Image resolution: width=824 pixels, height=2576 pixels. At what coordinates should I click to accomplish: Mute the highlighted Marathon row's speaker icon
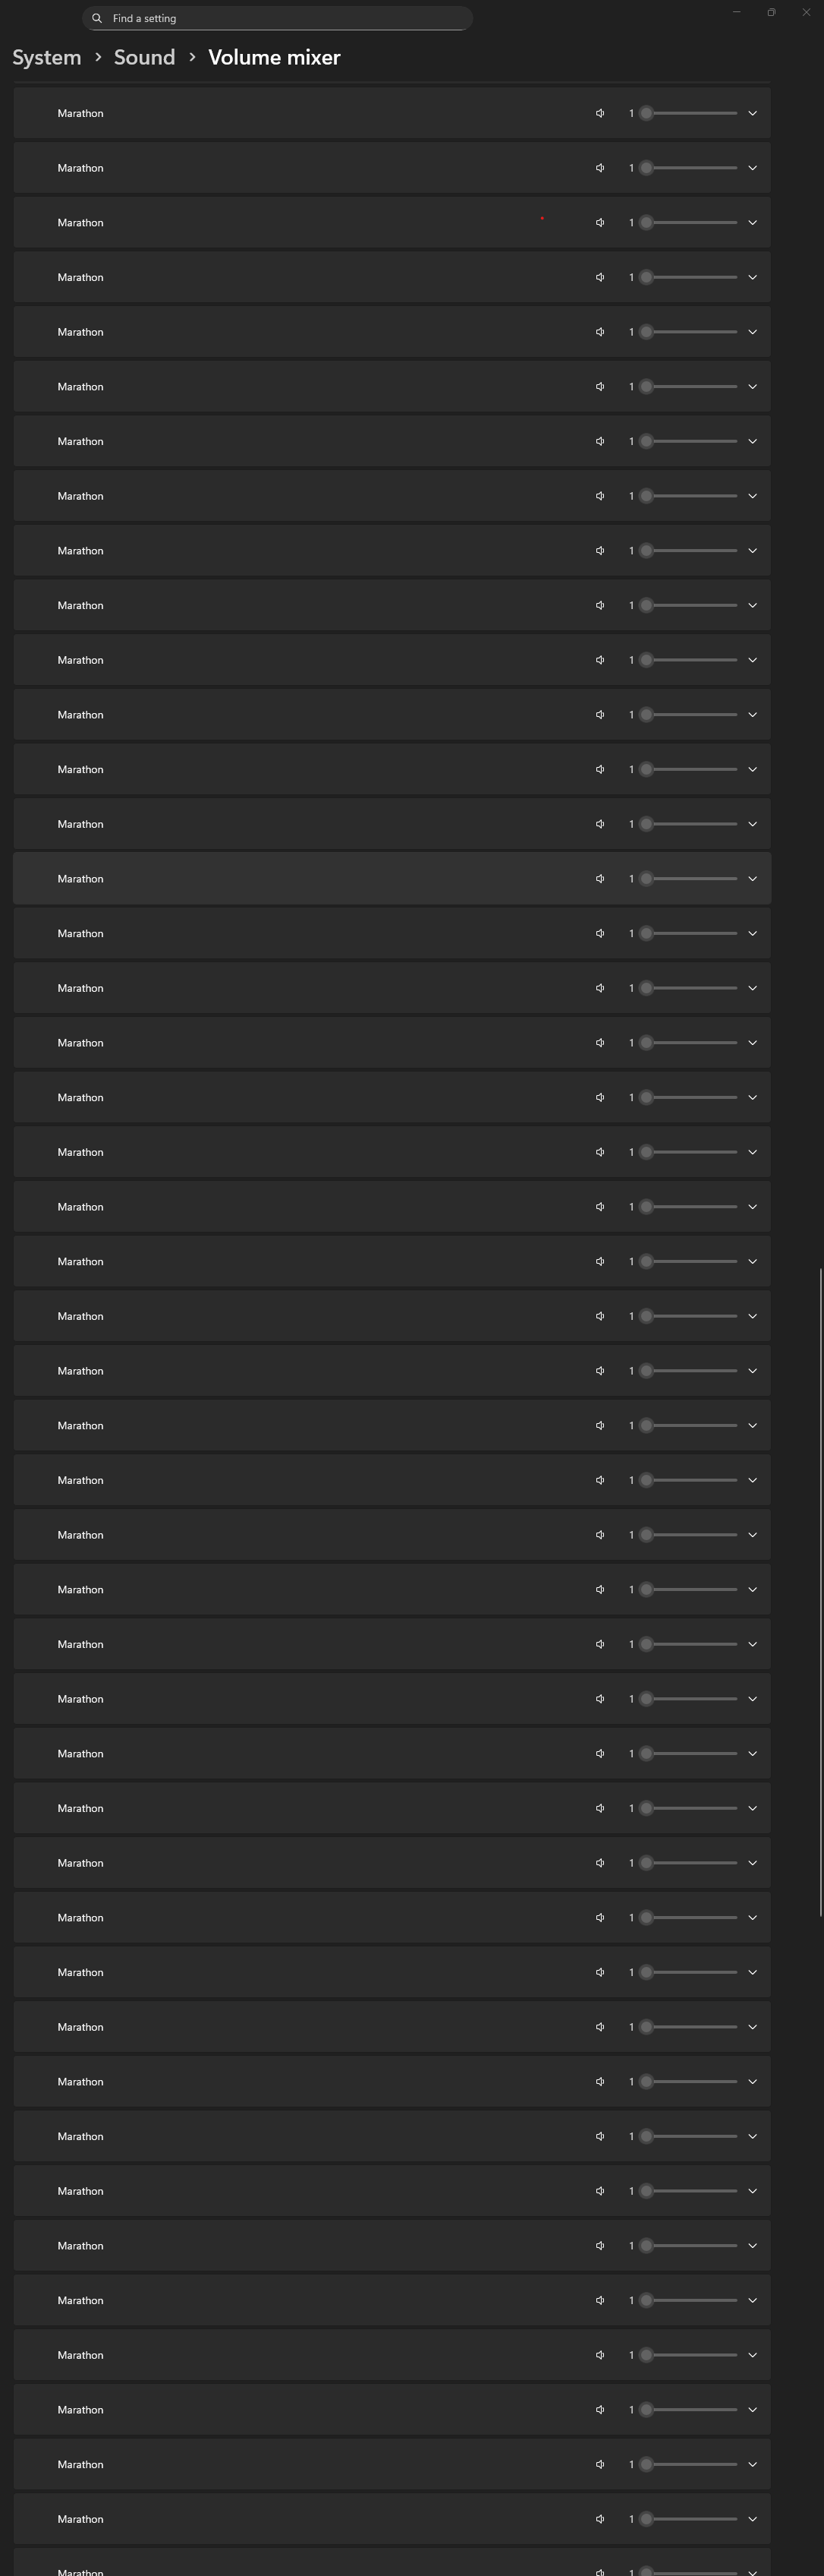click(x=600, y=879)
